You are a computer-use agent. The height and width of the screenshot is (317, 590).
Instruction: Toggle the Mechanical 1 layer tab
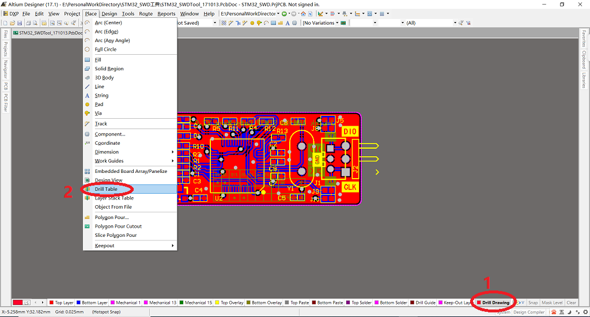[126, 303]
